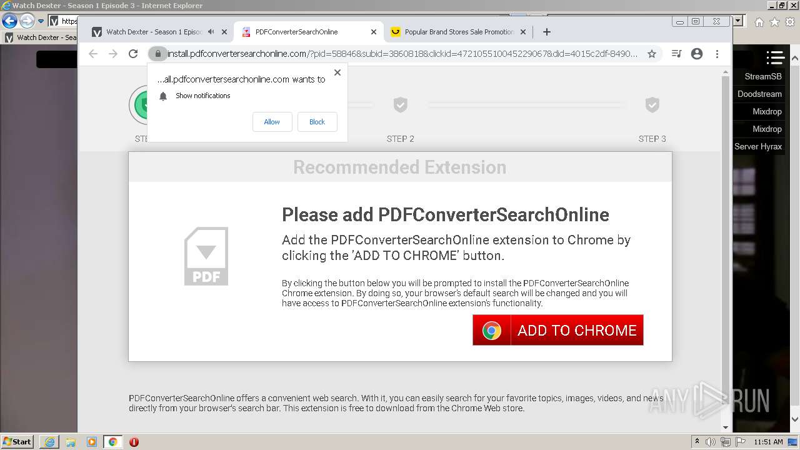
Task: Click Internet Explorer back button
Action: (x=9, y=21)
